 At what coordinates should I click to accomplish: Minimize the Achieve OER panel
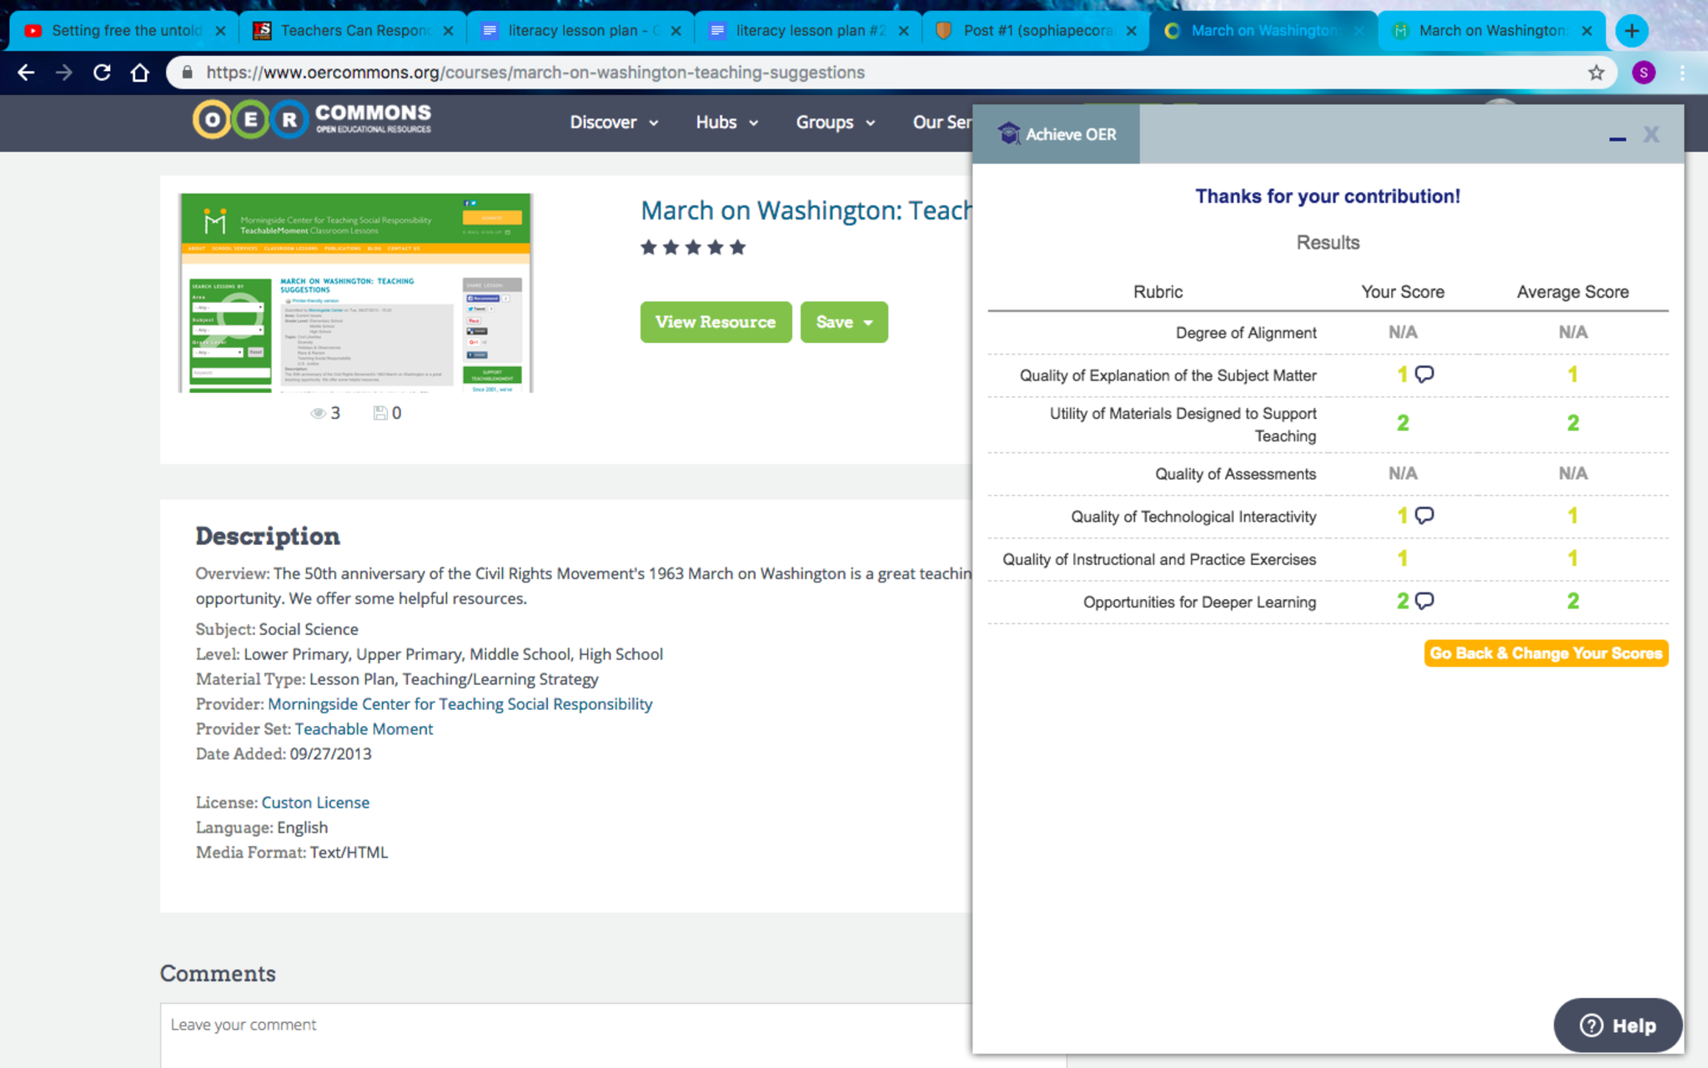click(1617, 136)
